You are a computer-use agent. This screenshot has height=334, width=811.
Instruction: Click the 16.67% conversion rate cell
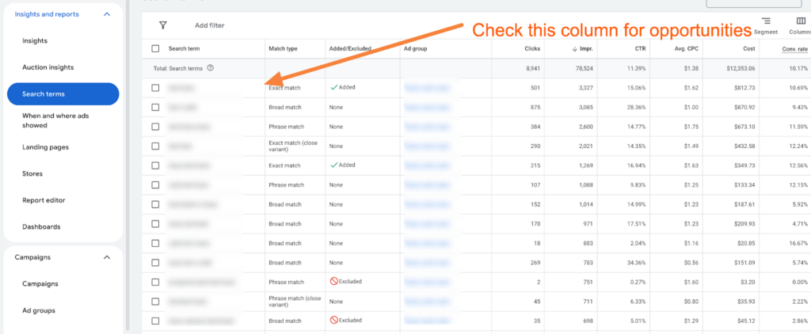point(798,243)
